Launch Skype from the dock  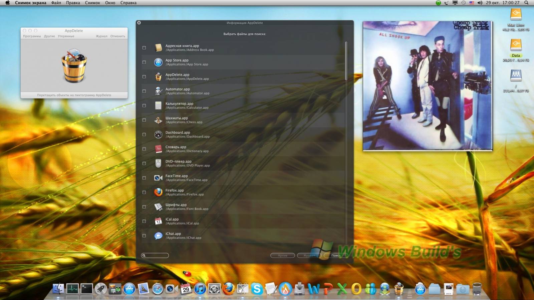click(x=257, y=288)
